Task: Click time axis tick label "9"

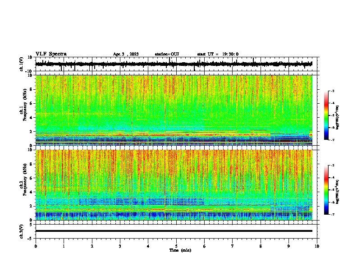Action: tap(288, 246)
